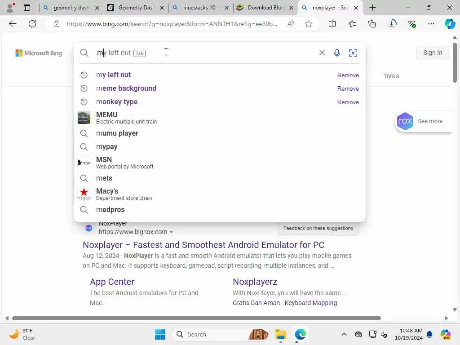
Task: Open the tab actions menu icon
Action: tap(27, 8)
